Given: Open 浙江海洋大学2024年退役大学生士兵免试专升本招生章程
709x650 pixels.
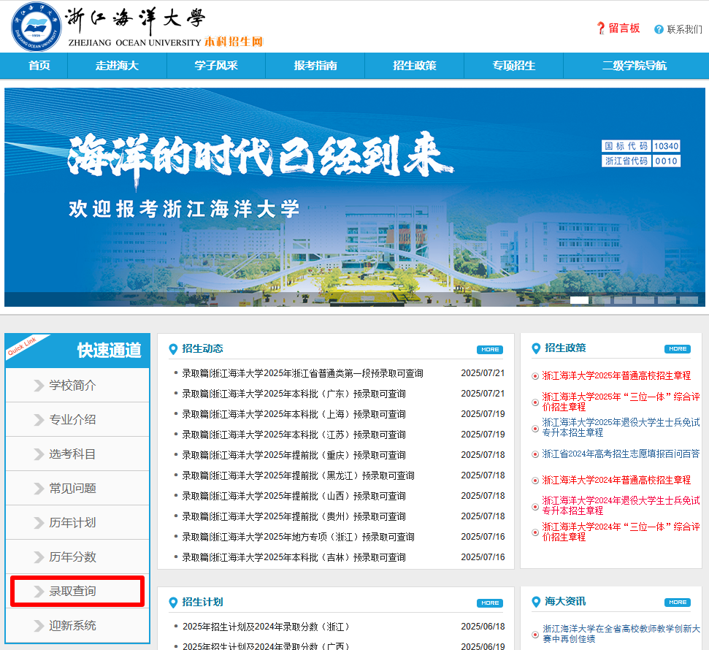Looking at the screenshot, I should click(x=621, y=505).
